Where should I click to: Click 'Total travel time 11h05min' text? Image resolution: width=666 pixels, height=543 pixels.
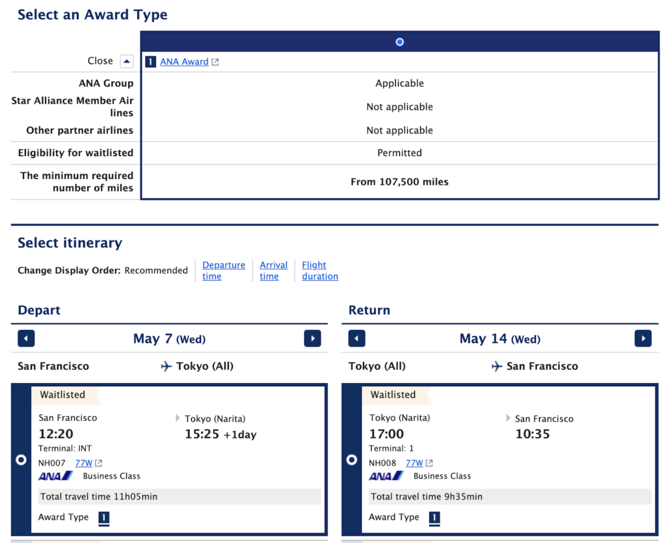pyautogui.click(x=99, y=497)
